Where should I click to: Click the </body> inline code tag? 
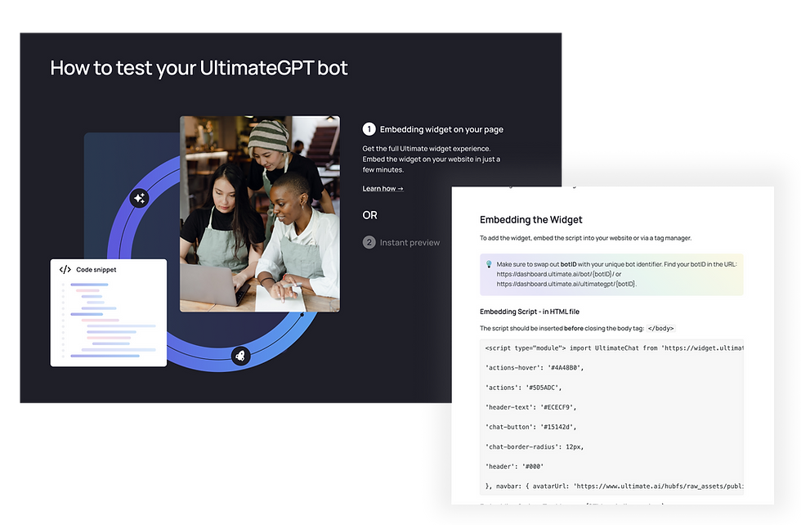[x=660, y=328]
